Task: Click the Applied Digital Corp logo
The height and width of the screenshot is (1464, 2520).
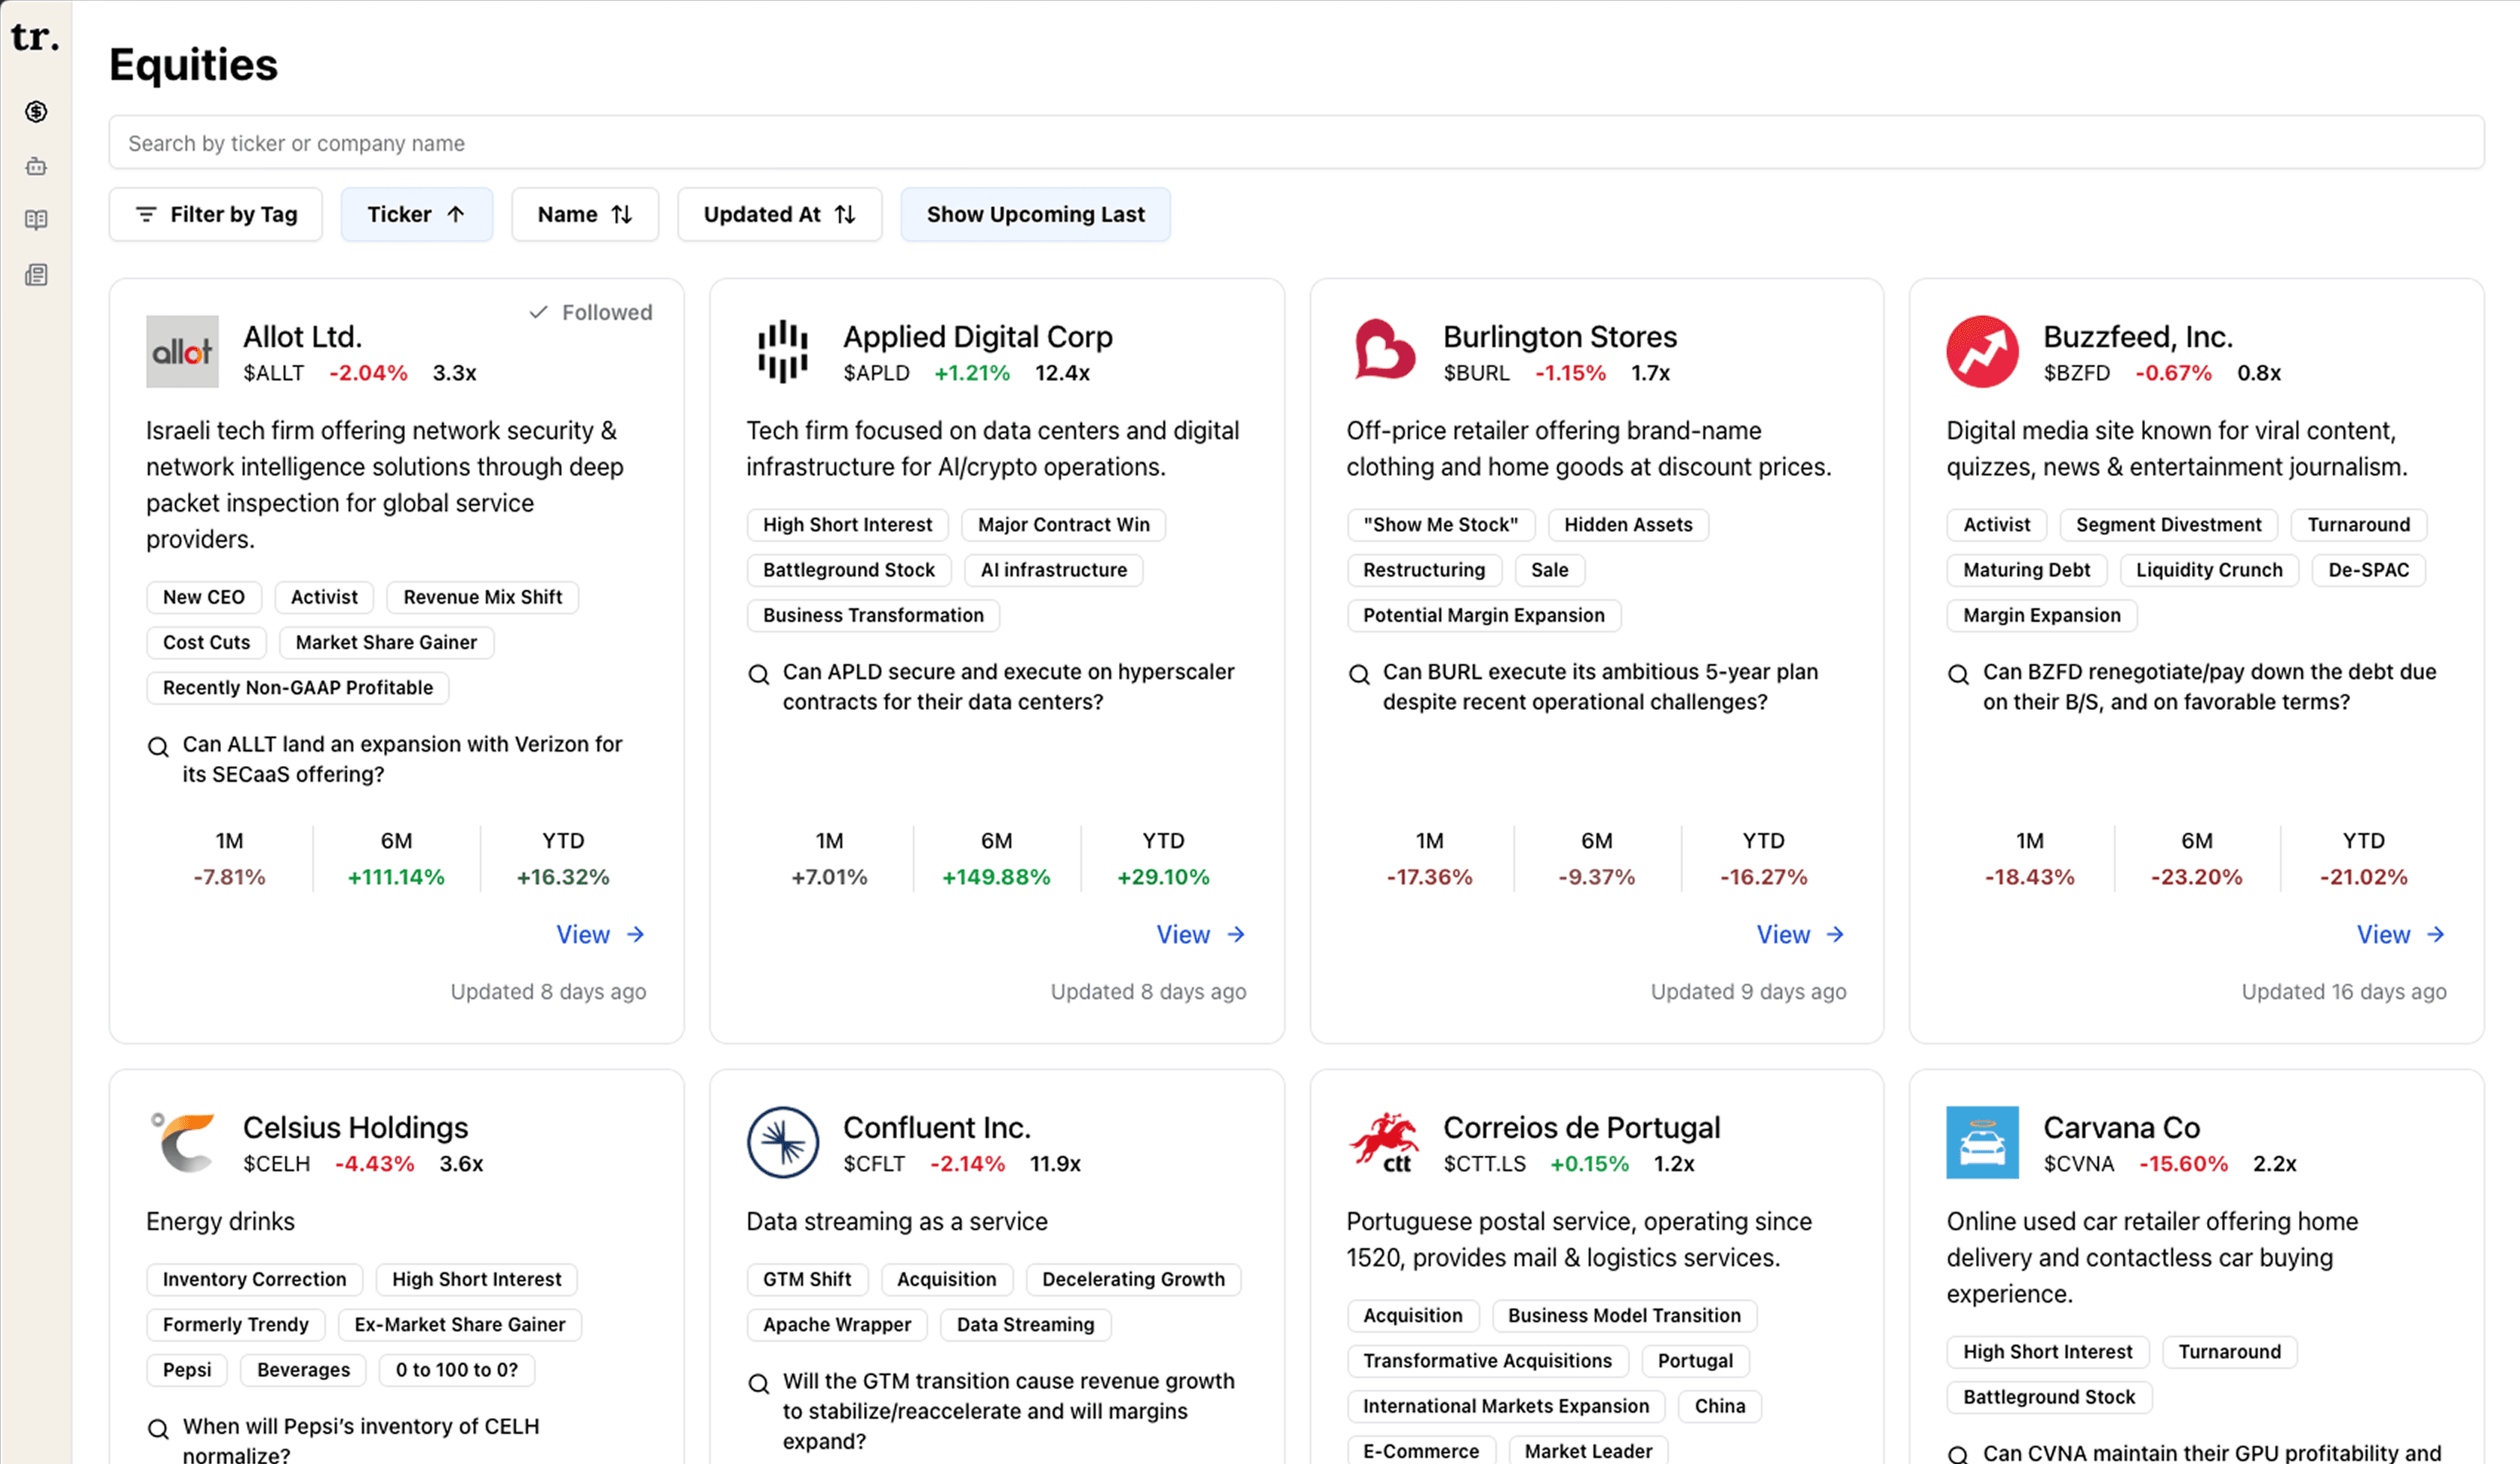Action: (x=782, y=352)
